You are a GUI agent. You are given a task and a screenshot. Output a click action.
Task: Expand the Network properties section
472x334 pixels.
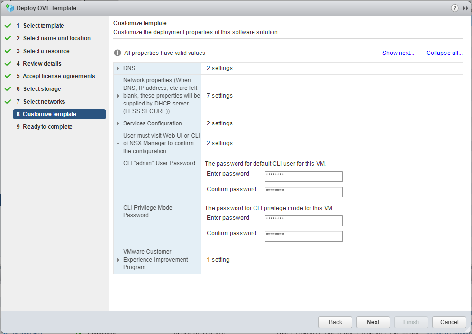click(118, 96)
